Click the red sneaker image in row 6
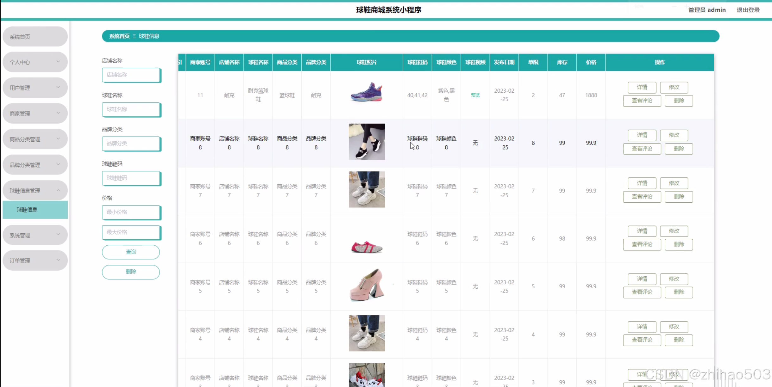This screenshot has width=772, height=387. (x=367, y=247)
